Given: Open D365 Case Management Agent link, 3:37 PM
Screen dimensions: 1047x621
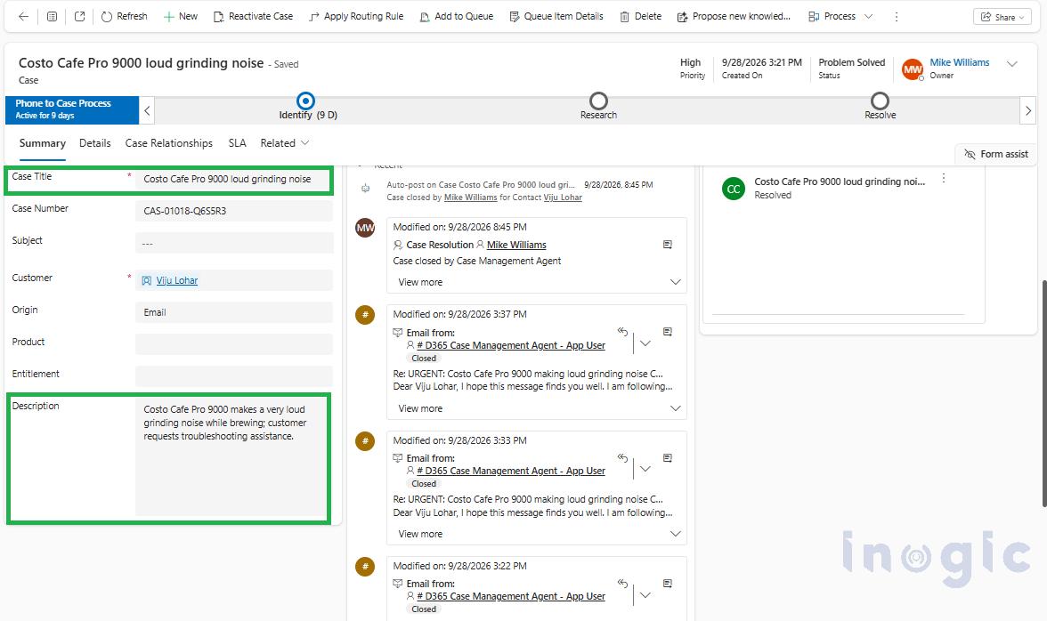Looking at the screenshot, I should pyautogui.click(x=511, y=345).
